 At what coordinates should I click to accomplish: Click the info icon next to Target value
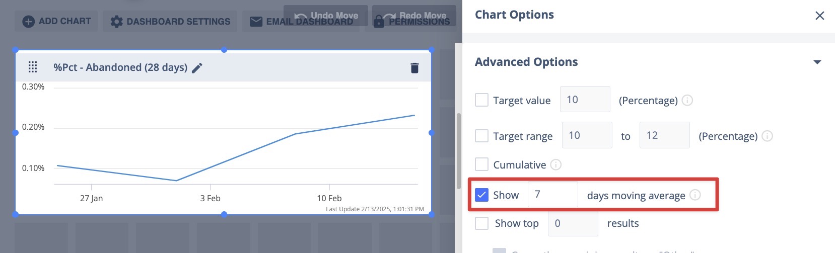[687, 100]
